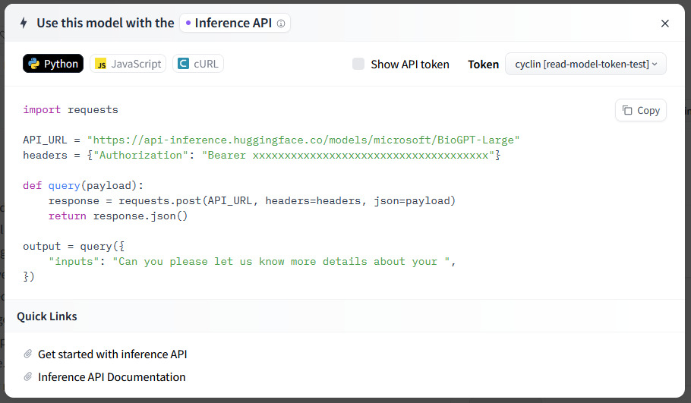
Task: Click the 'import requests' code line
Action: tap(71, 110)
